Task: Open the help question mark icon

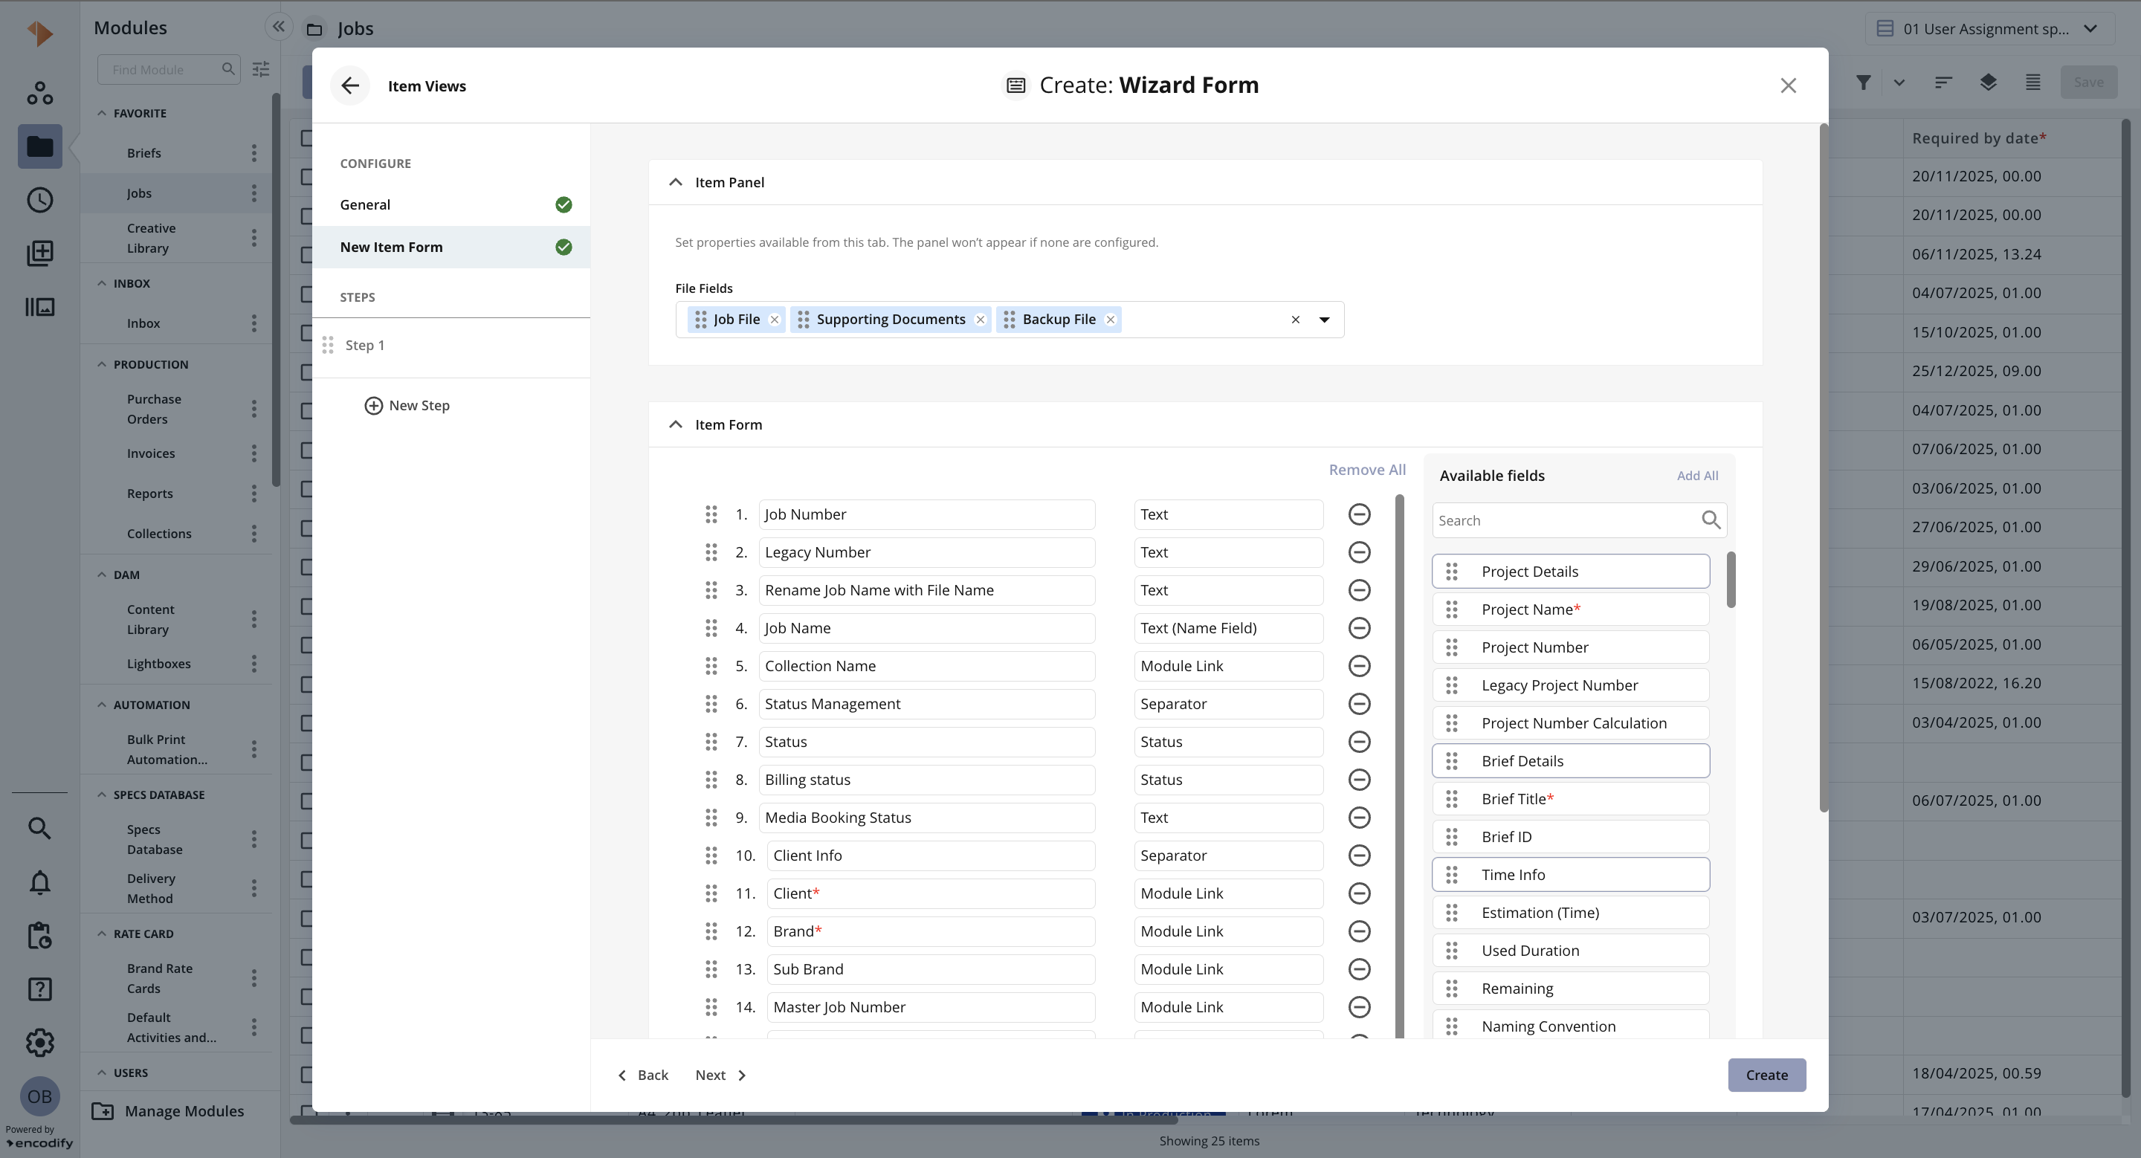Action: click(40, 989)
